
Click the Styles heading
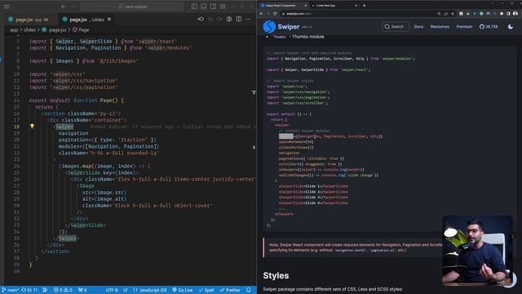point(276,276)
